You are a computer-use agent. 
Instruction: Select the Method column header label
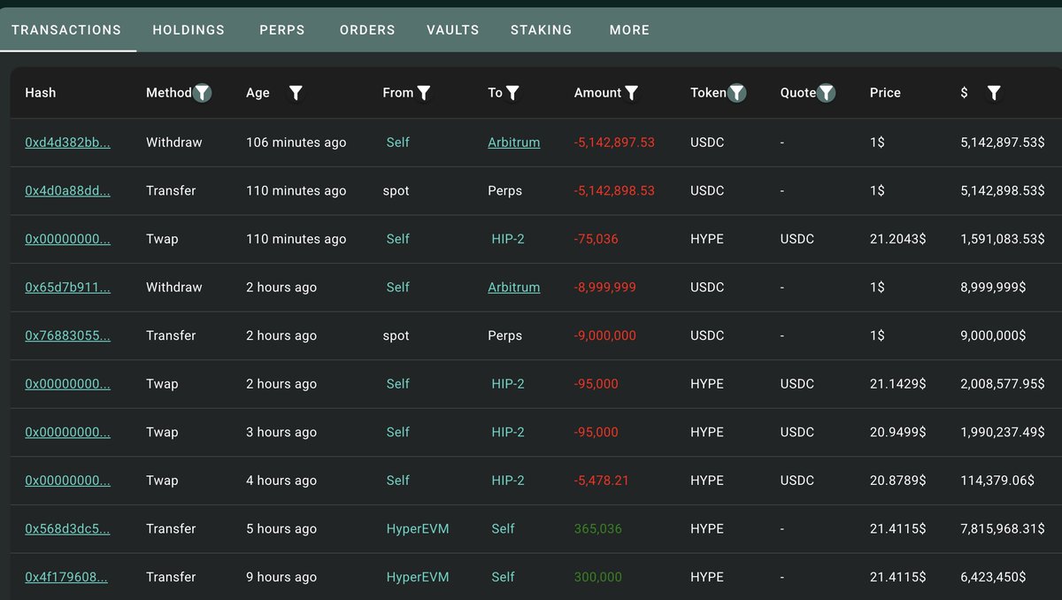(169, 93)
